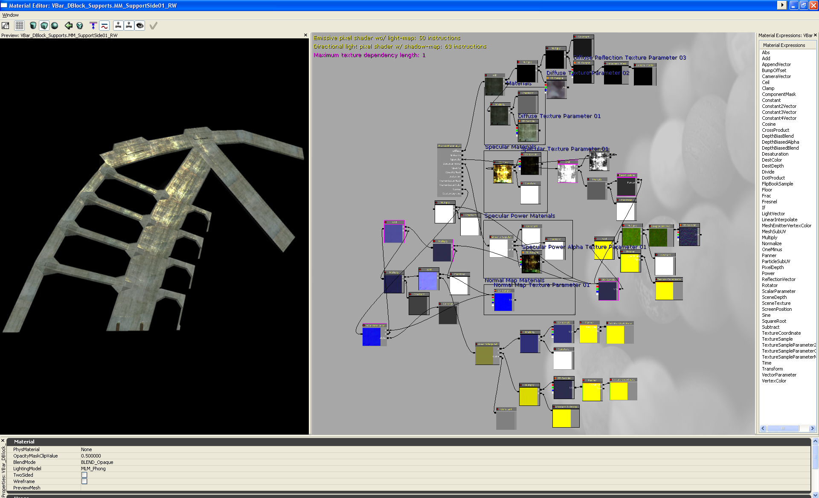819x498 pixels.
Task: Select the sphere preview primitive
Action: pyautogui.click(x=55, y=26)
